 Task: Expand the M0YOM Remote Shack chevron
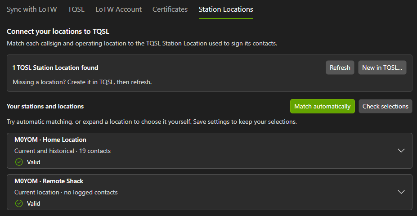[401, 192]
